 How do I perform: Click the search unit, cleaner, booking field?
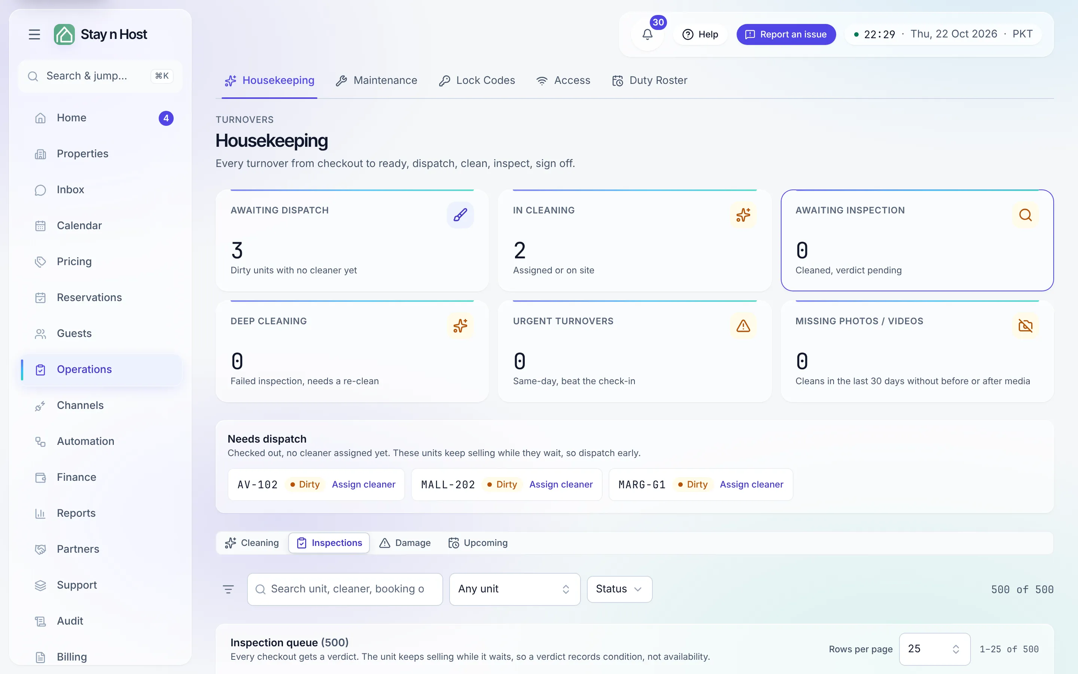[345, 589]
